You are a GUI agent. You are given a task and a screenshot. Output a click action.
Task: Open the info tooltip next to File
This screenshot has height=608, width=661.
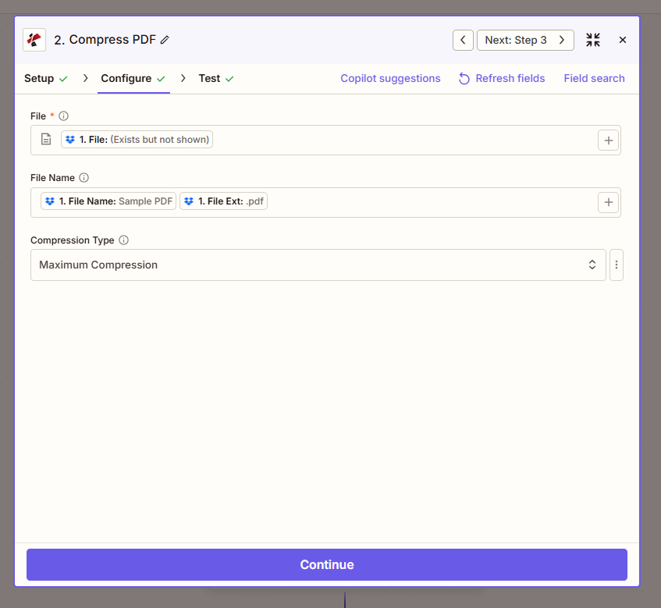pos(62,116)
